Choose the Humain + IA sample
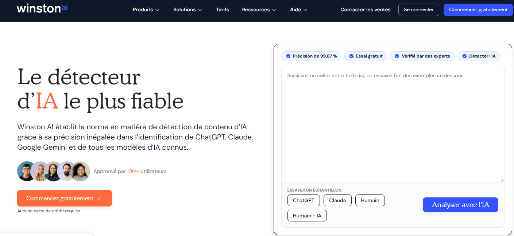 (307, 216)
